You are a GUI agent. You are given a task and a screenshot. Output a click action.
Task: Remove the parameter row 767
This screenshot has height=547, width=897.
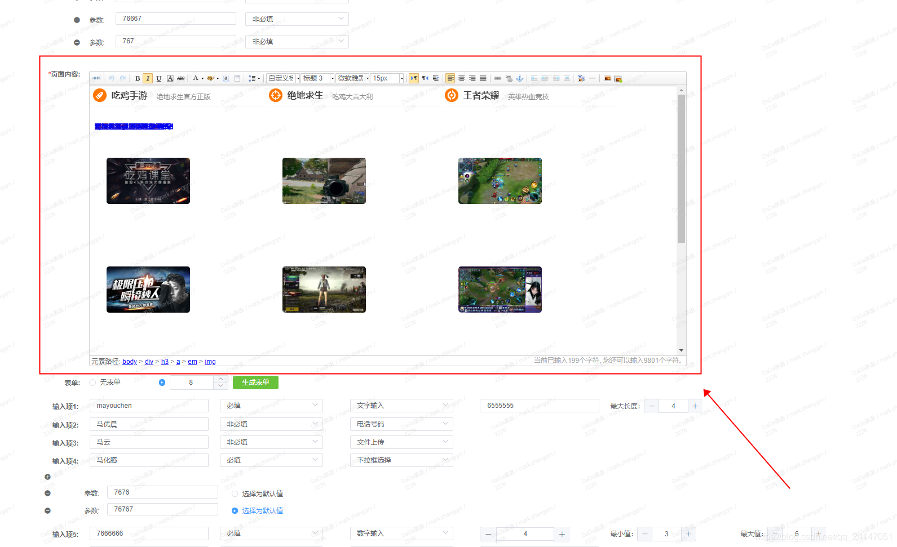77,42
